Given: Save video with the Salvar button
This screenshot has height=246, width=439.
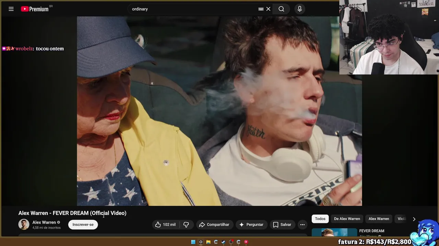Looking at the screenshot, I should (x=282, y=224).
